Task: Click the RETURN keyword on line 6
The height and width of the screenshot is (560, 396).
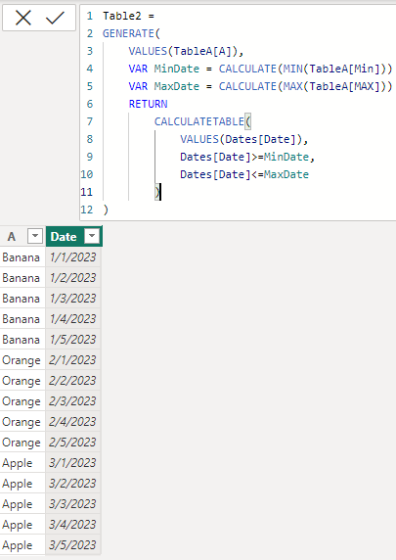Action: [x=148, y=104]
